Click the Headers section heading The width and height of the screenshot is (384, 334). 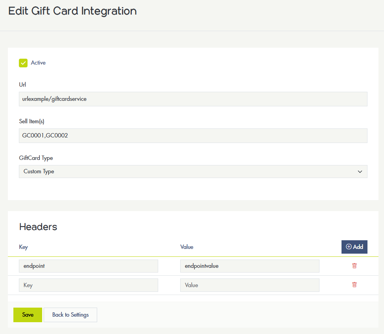click(x=38, y=227)
